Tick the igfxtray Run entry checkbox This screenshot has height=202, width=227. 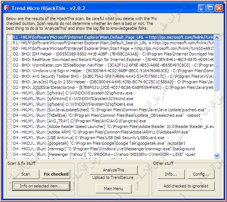coord(10,93)
